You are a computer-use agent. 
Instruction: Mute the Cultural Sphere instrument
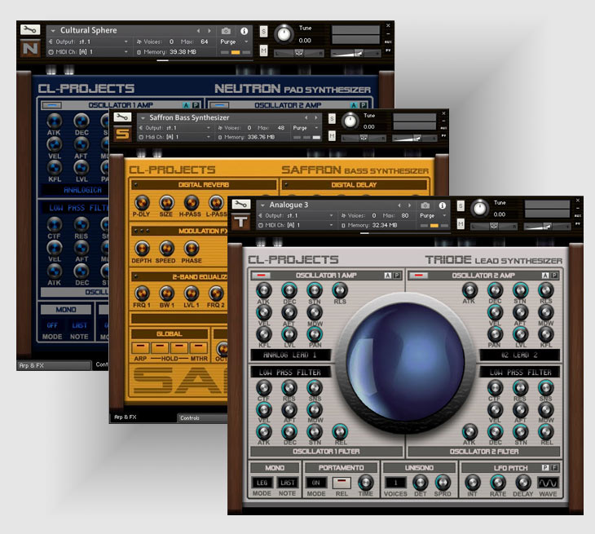click(x=264, y=51)
